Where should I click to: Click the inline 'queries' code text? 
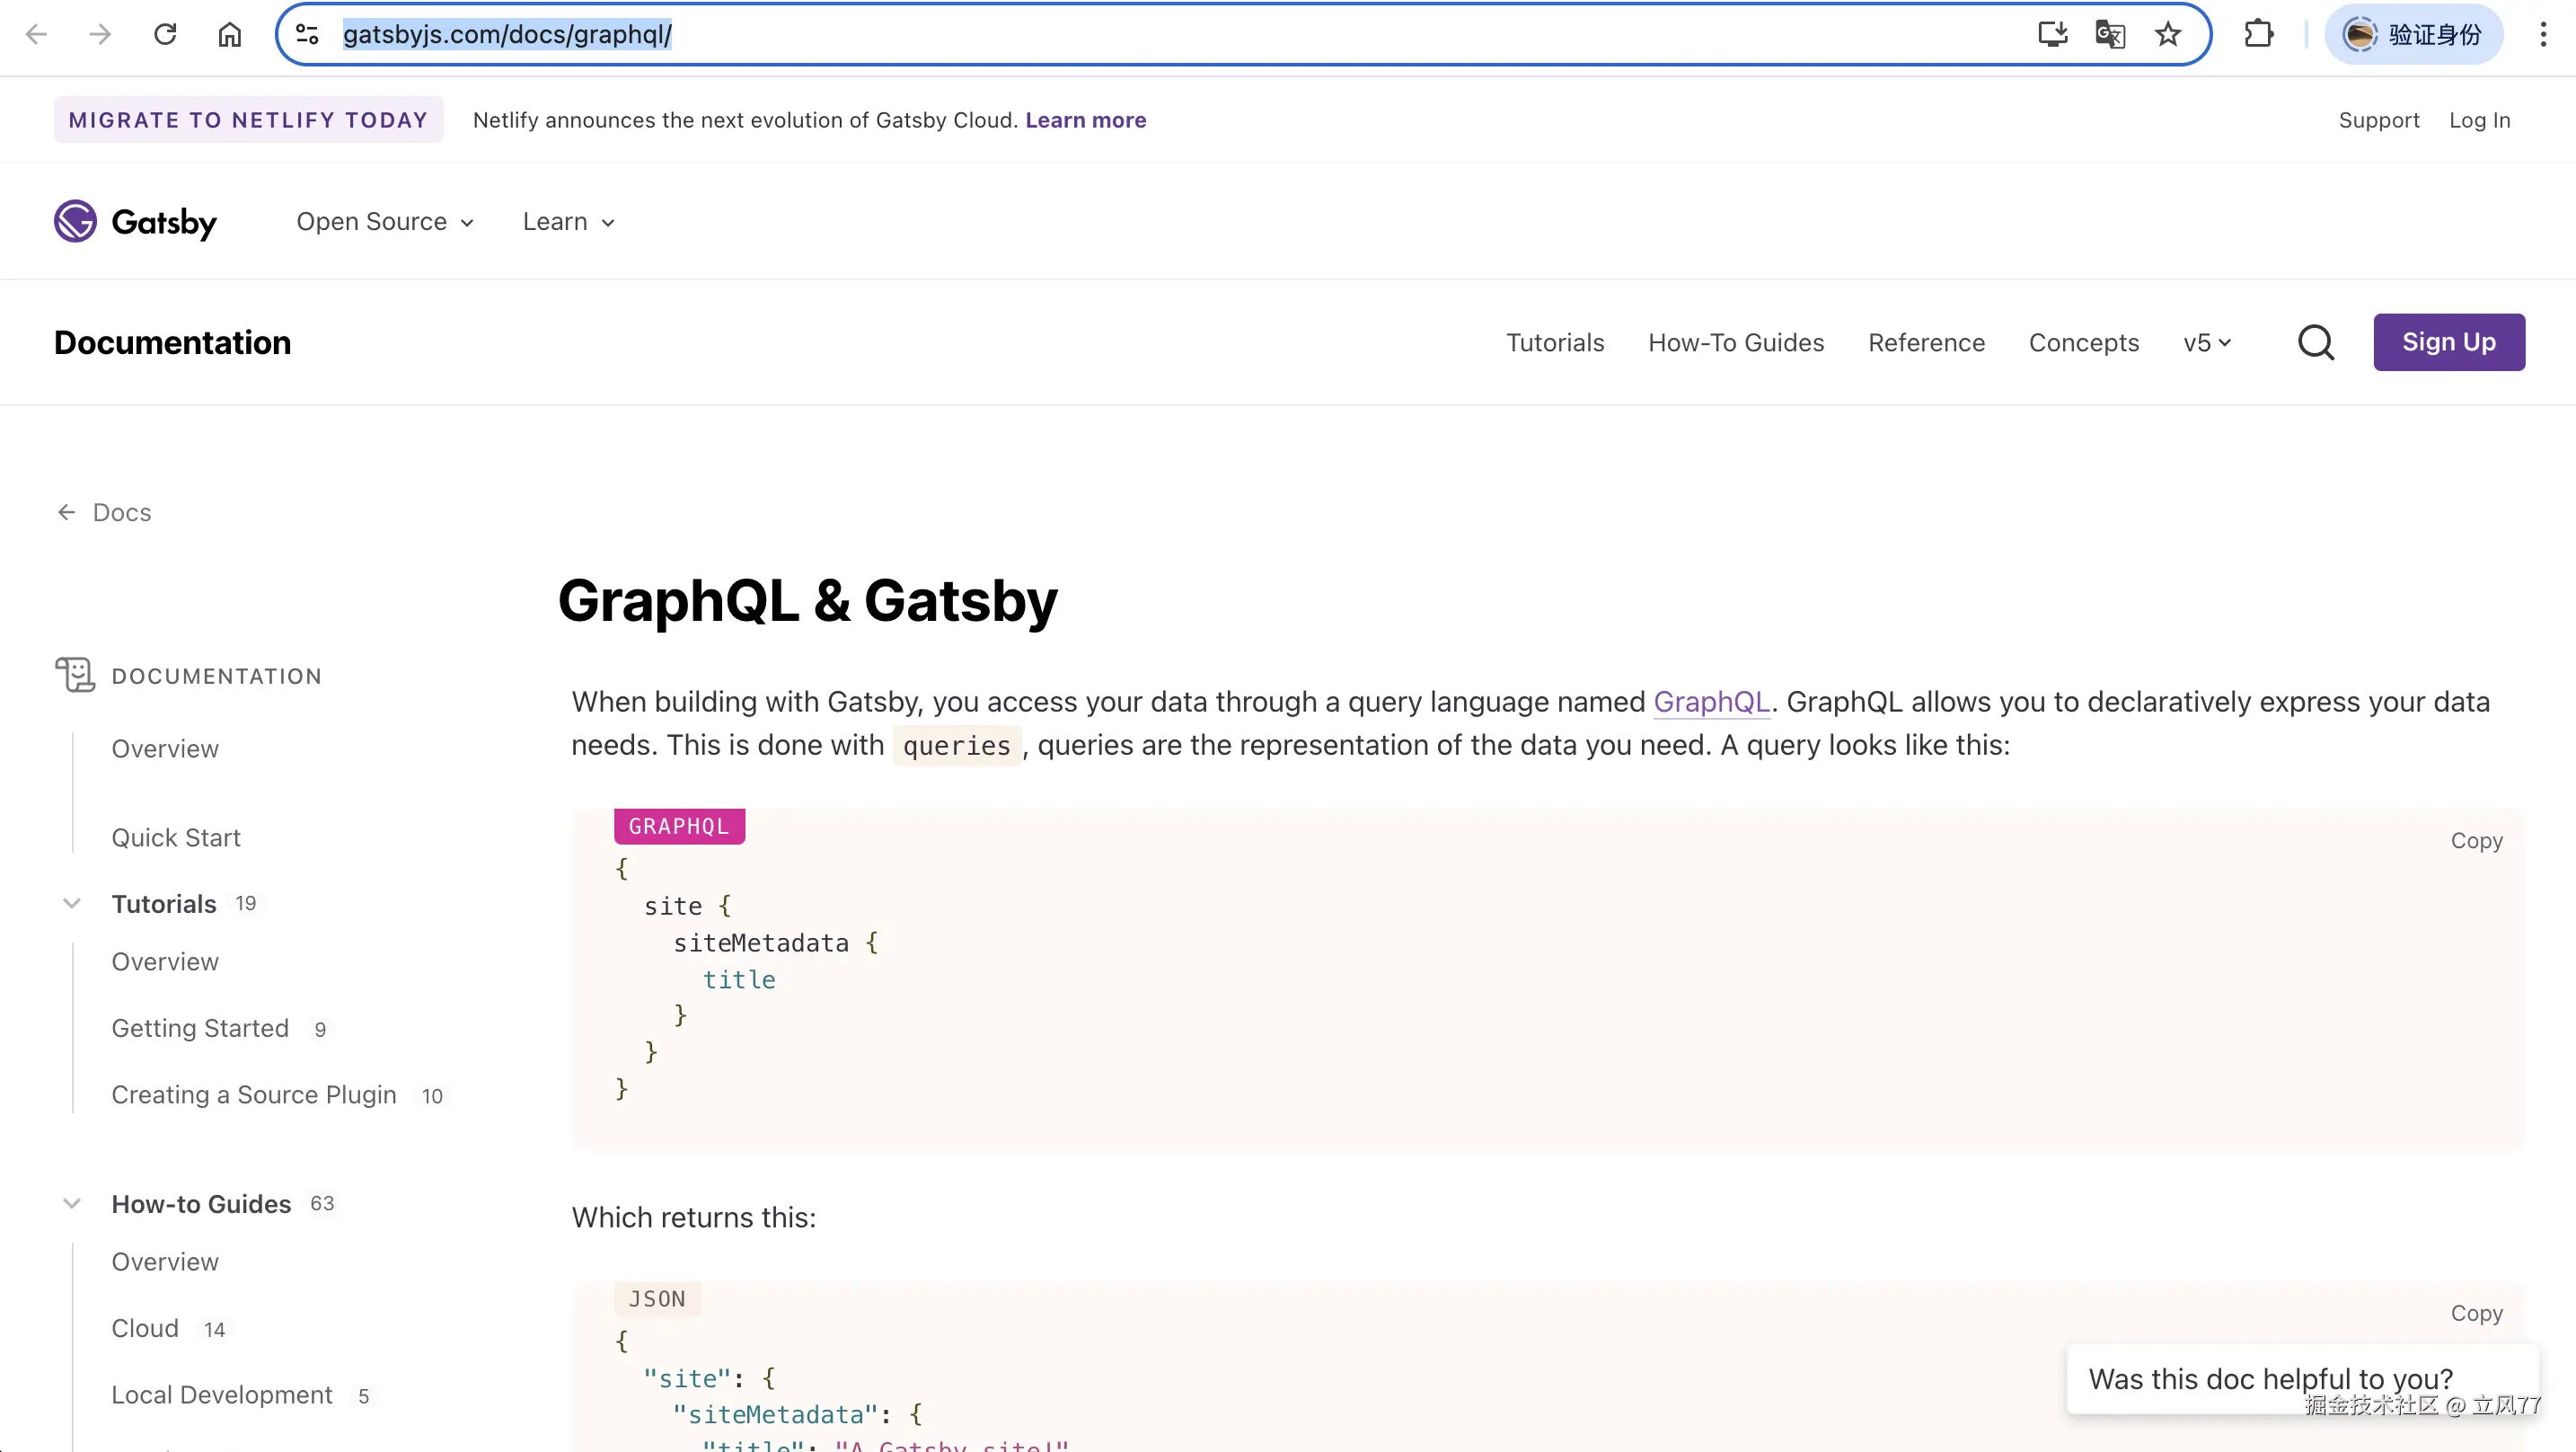click(x=957, y=747)
